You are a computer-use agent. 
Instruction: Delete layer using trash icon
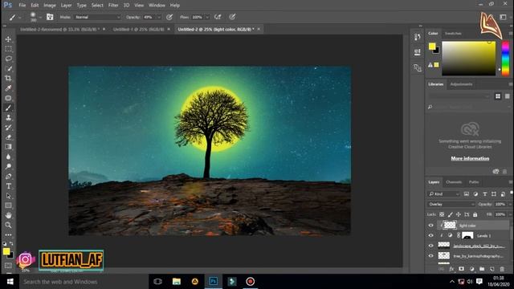[x=502, y=269]
